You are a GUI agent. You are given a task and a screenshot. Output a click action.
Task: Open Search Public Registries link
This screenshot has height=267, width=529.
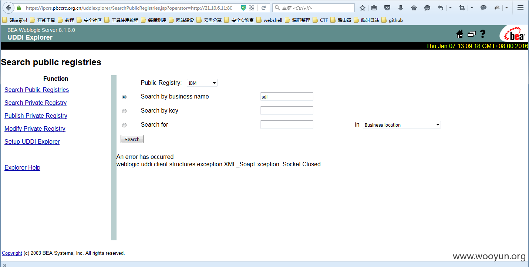[37, 90]
